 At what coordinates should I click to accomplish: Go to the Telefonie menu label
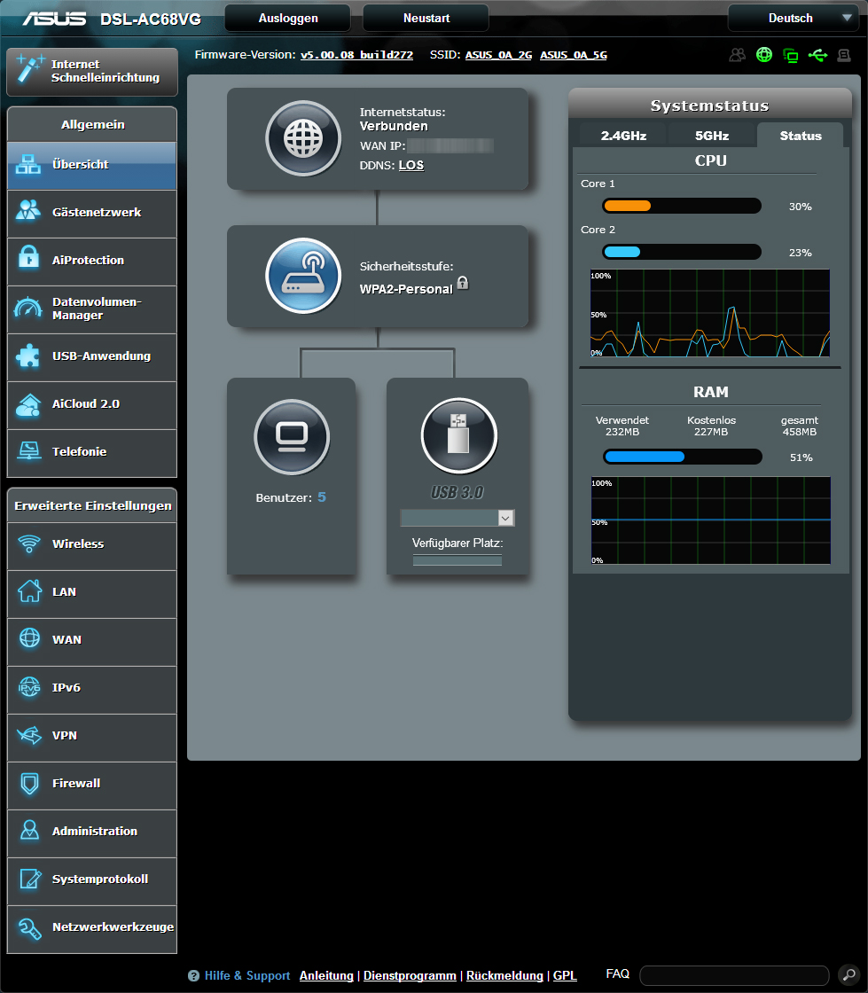click(x=79, y=451)
